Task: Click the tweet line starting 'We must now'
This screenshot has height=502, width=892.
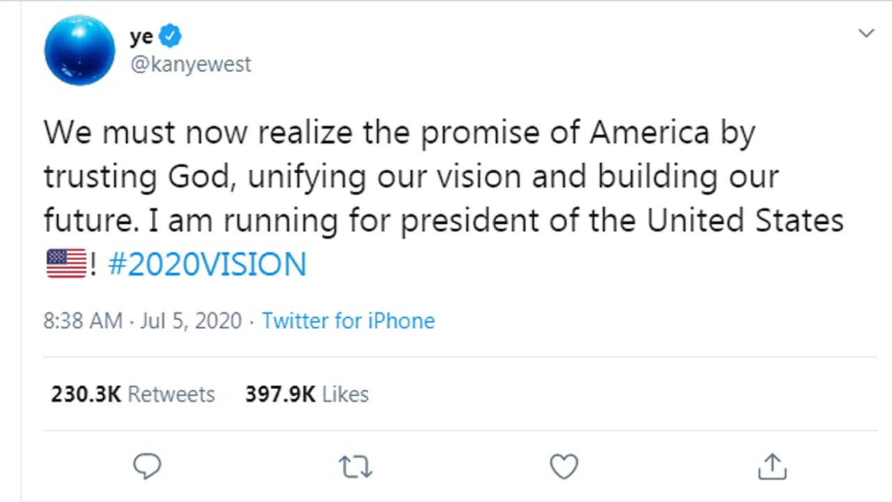Action: coord(399,133)
